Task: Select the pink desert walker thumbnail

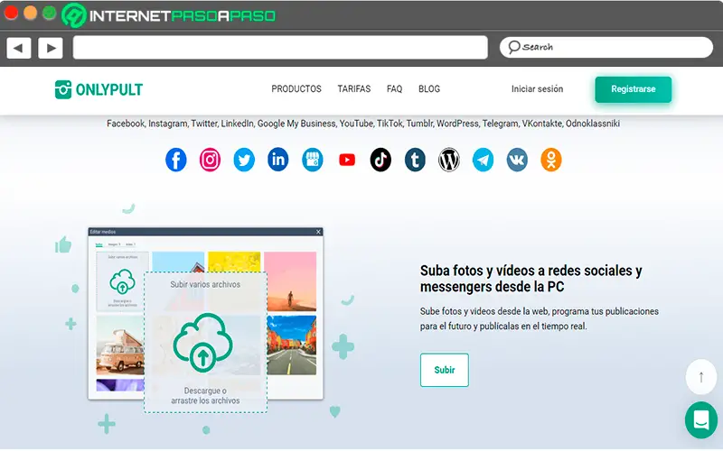Action: [290, 281]
